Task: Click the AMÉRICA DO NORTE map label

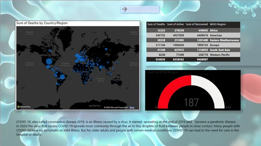Action: pos(49,55)
